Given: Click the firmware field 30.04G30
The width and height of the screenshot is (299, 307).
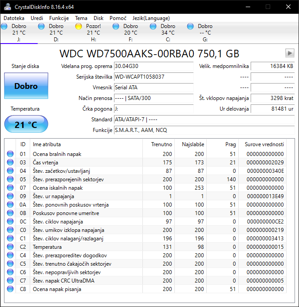Looking at the screenshot, I should (x=153, y=66).
